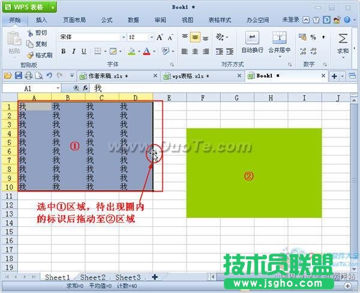Select column header G
The height and width of the screenshot is (293, 360).
(x=237, y=98)
